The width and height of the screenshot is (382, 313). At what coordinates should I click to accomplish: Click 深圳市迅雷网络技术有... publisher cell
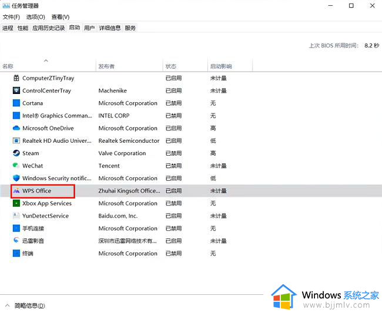128,241
